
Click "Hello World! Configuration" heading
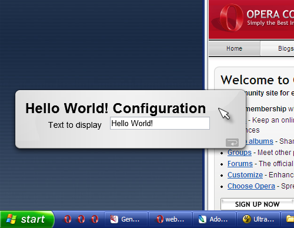pyautogui.click(x=116, y=108)
